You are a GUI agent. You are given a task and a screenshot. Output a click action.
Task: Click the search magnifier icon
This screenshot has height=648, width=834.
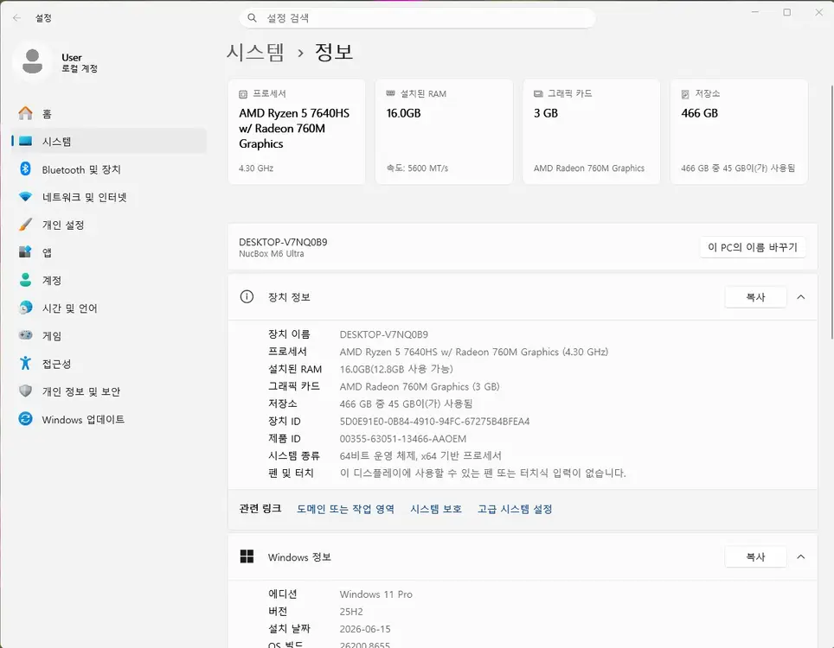tap(252, 18)
